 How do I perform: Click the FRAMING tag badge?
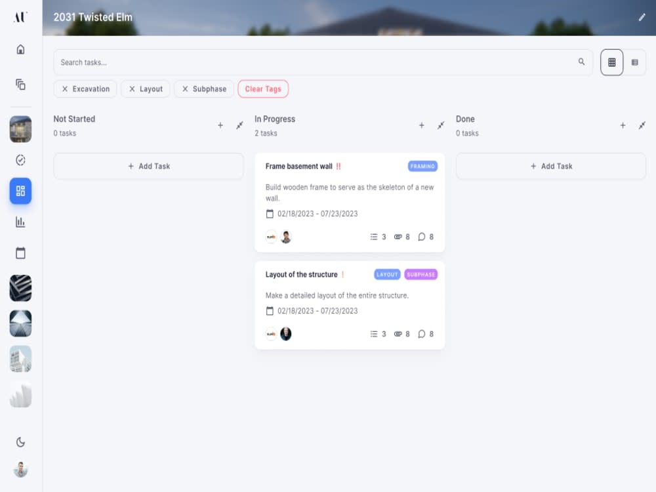[x=422, y=166]
